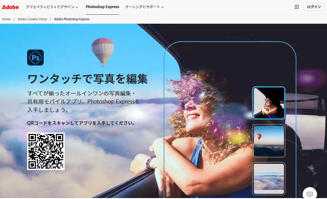Click the heading ワンタッチで写真を編集

coord(88,79)
